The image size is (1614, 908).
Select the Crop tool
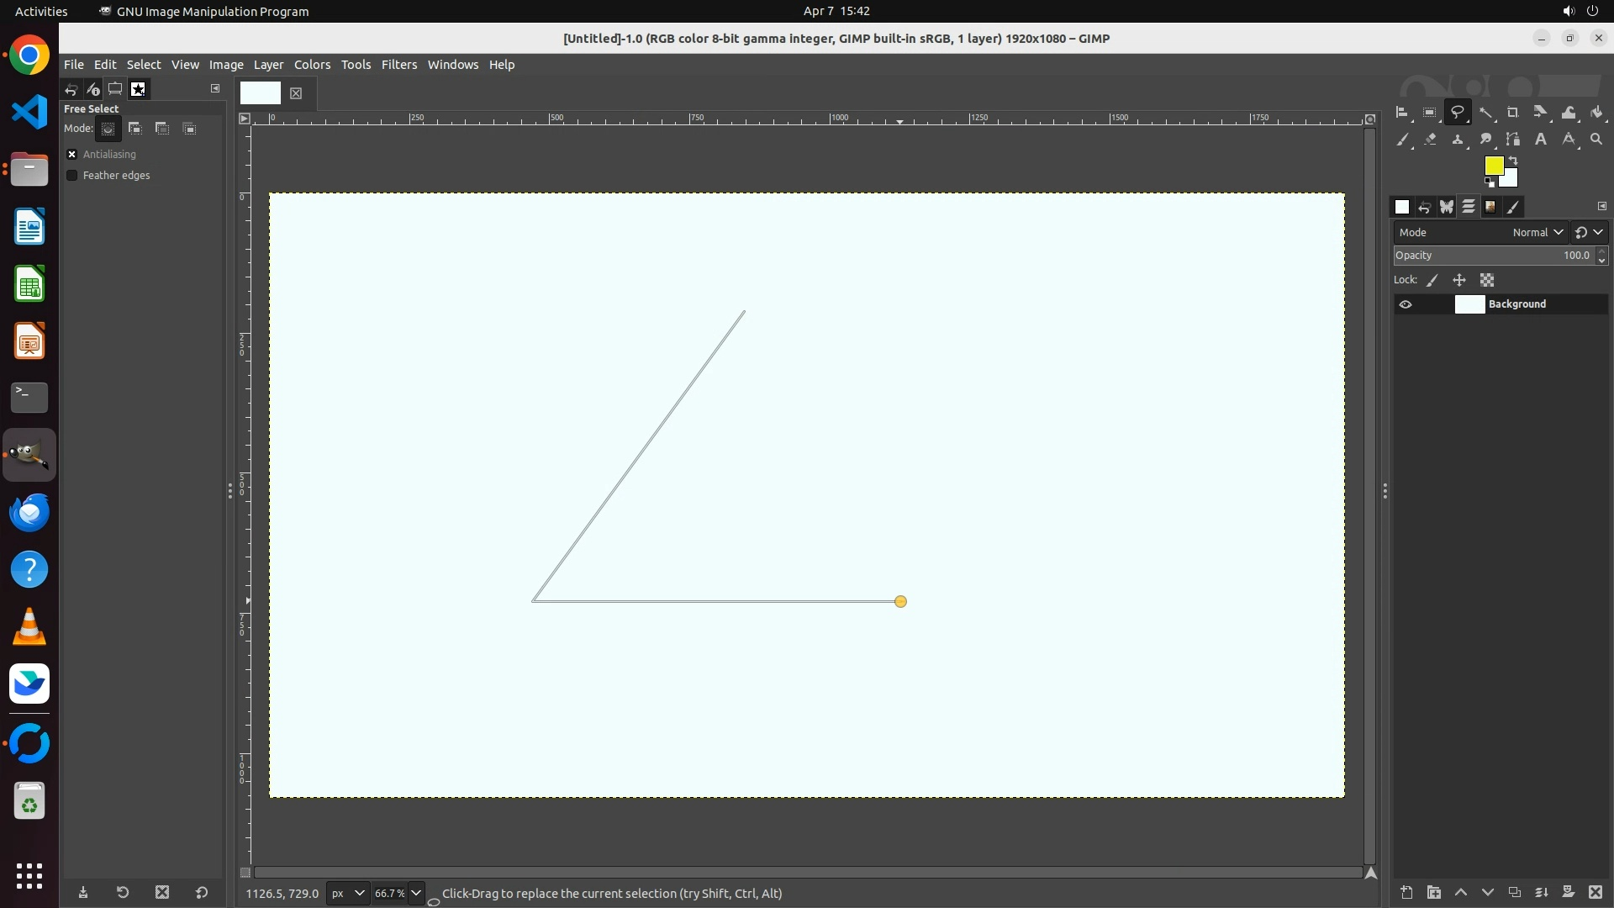click(1513, 113)
